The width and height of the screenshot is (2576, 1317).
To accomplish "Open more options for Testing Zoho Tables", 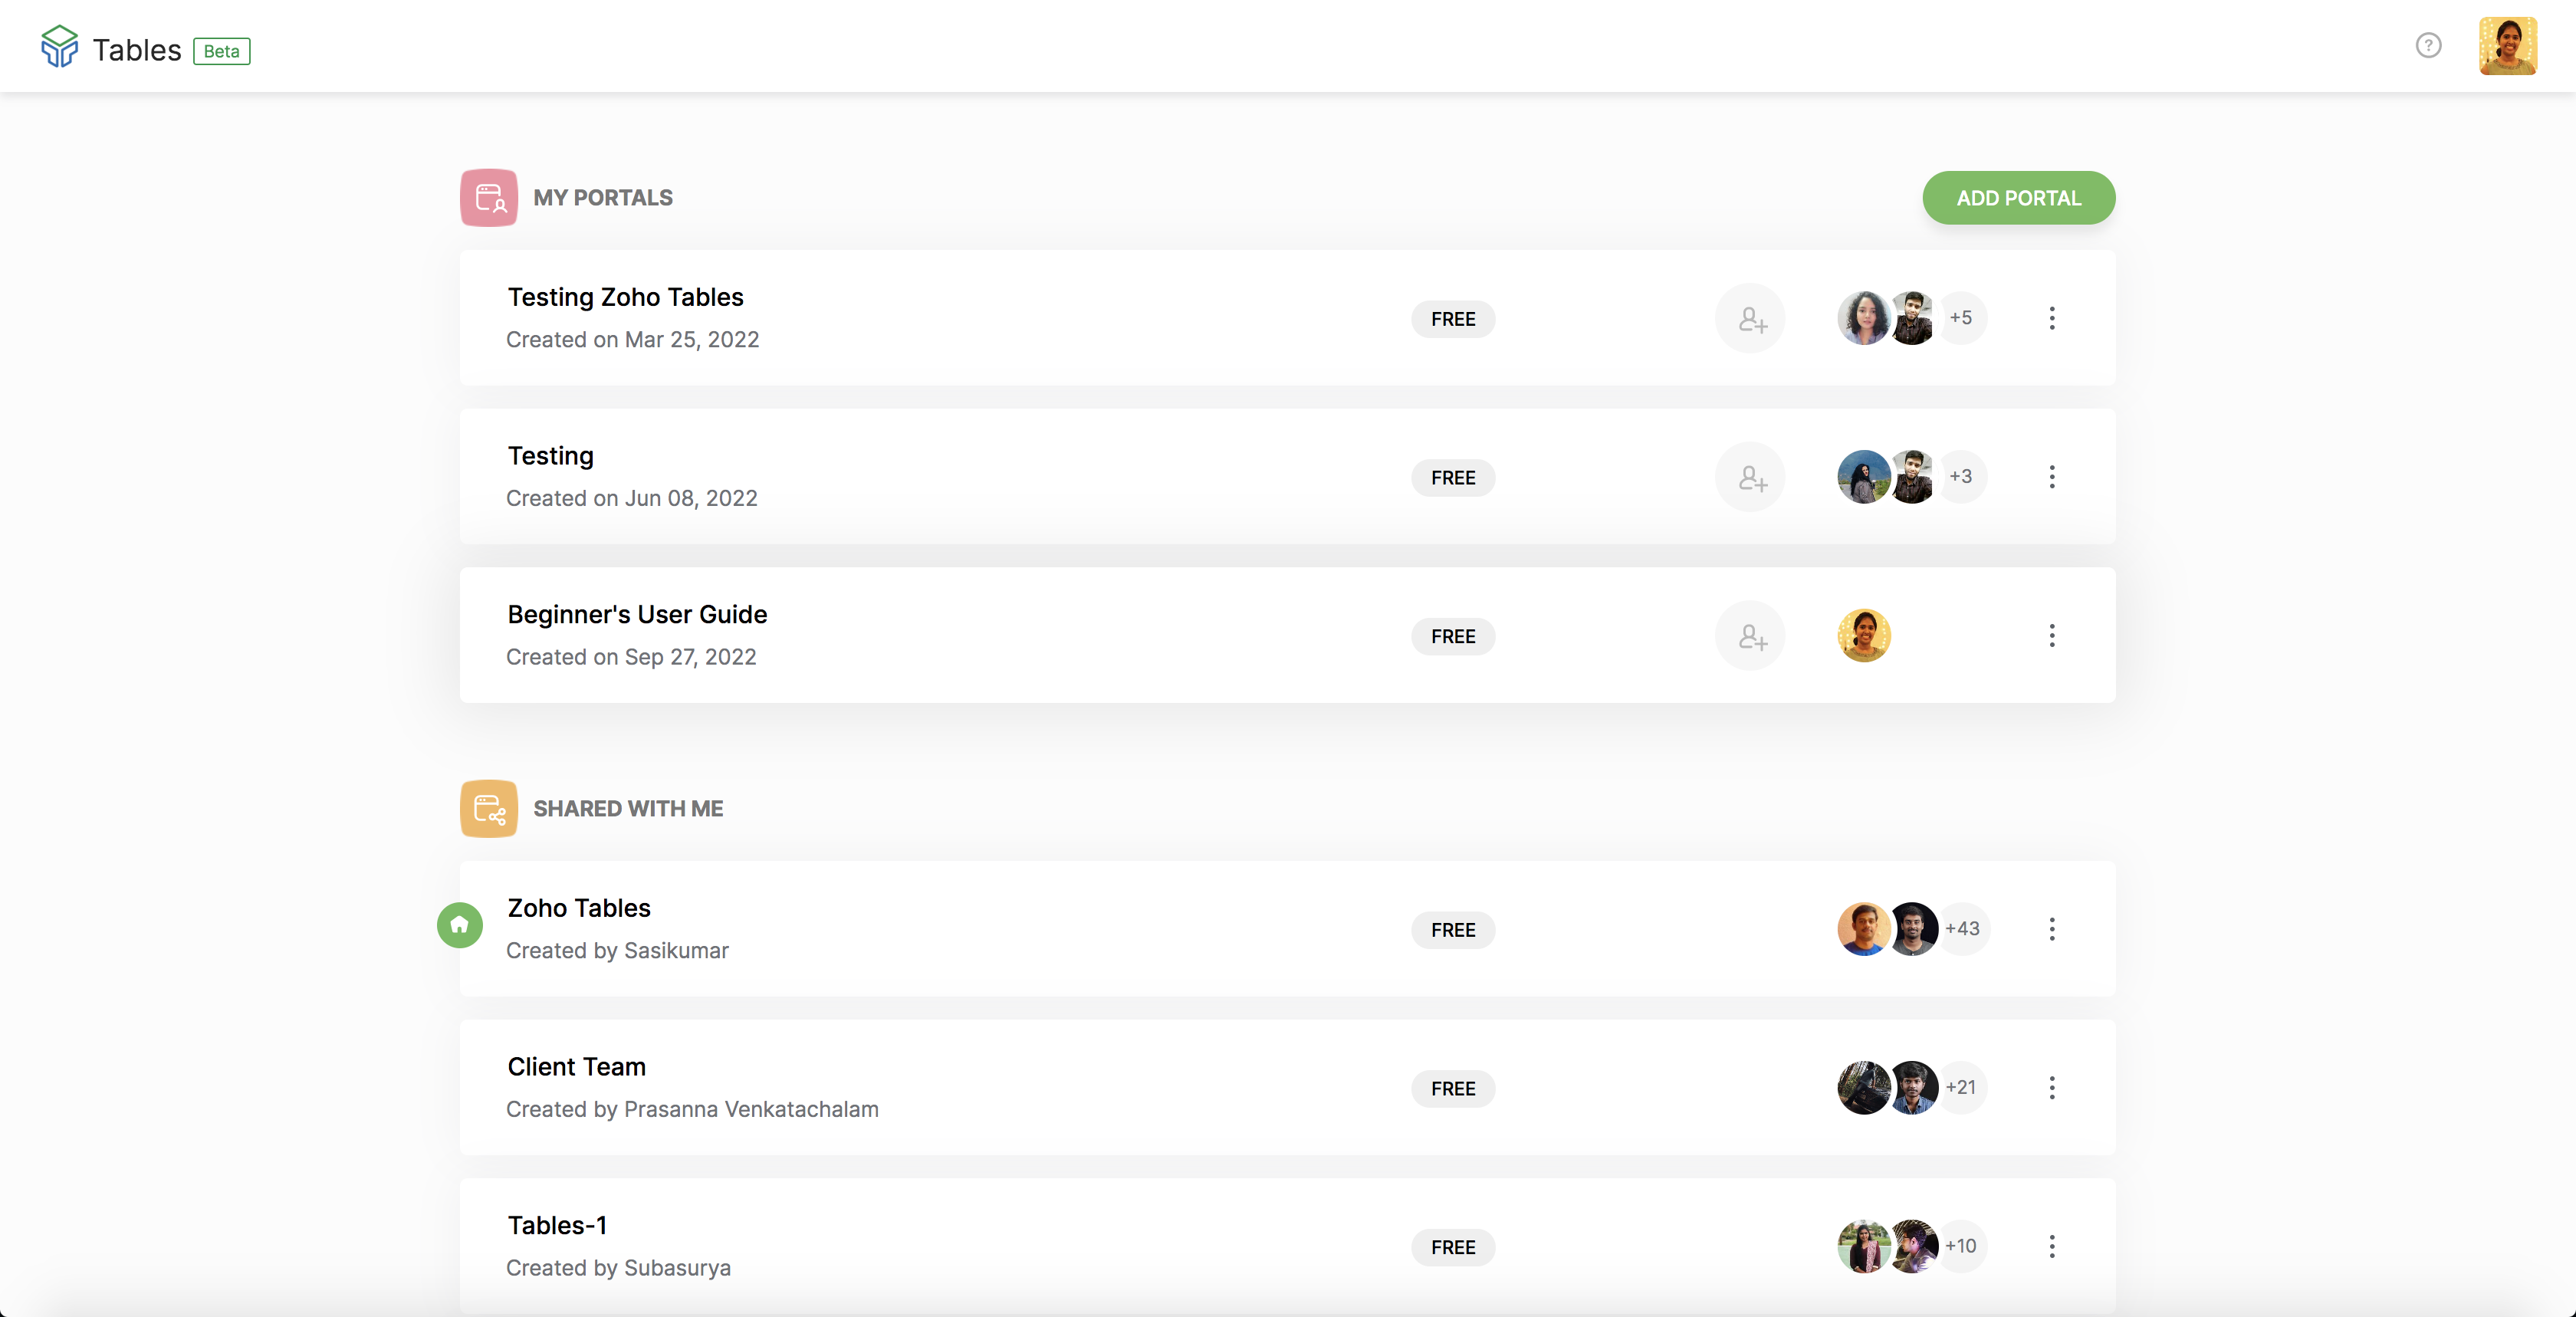I will [2052, 318].
